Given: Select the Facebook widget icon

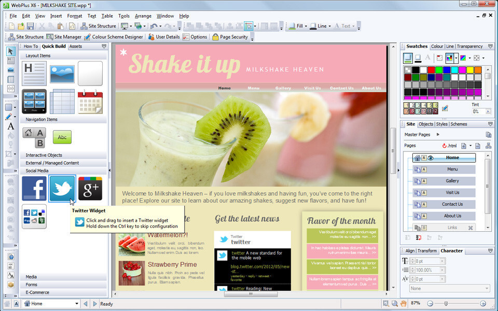Looking at the screenshot, I should (34, 189).
